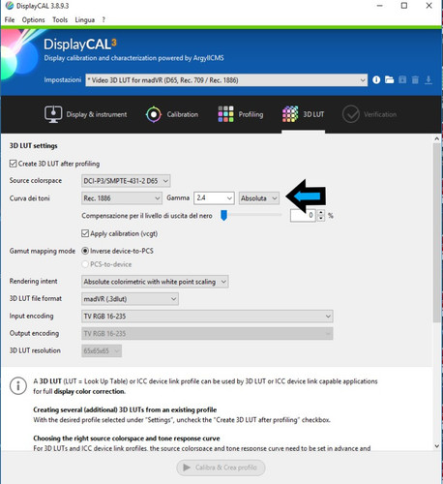Screen dimensions: 443x484
Task: Open Input encoding dropdown
Action: (207, 317)
